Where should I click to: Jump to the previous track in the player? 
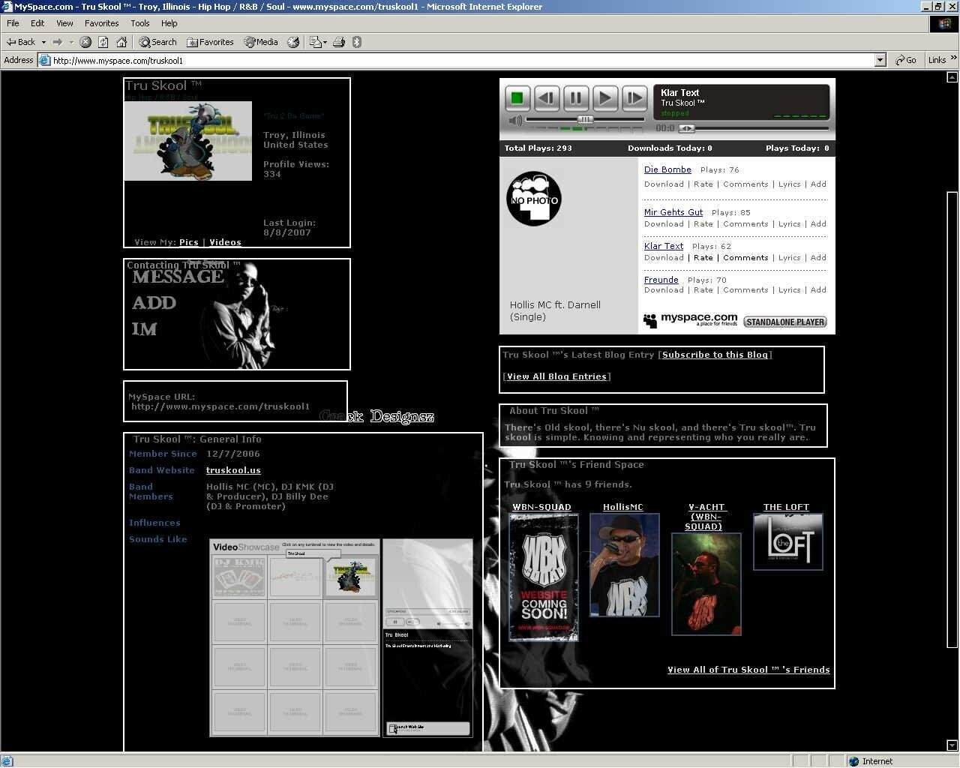546,97
